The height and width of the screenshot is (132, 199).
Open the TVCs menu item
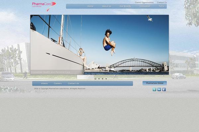tap(161, 6)
